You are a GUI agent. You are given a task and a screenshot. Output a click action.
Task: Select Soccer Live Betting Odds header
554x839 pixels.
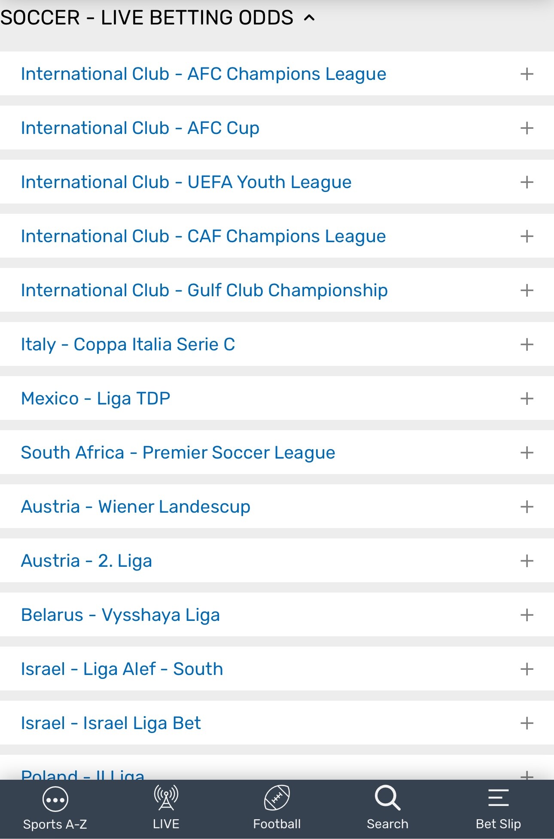pos(147,18)
